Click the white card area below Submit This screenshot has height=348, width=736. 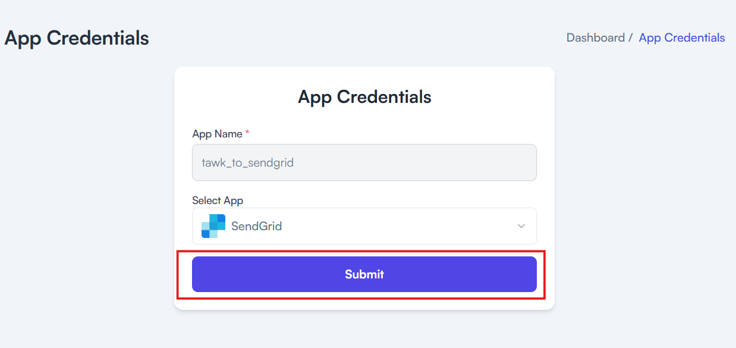364,304
